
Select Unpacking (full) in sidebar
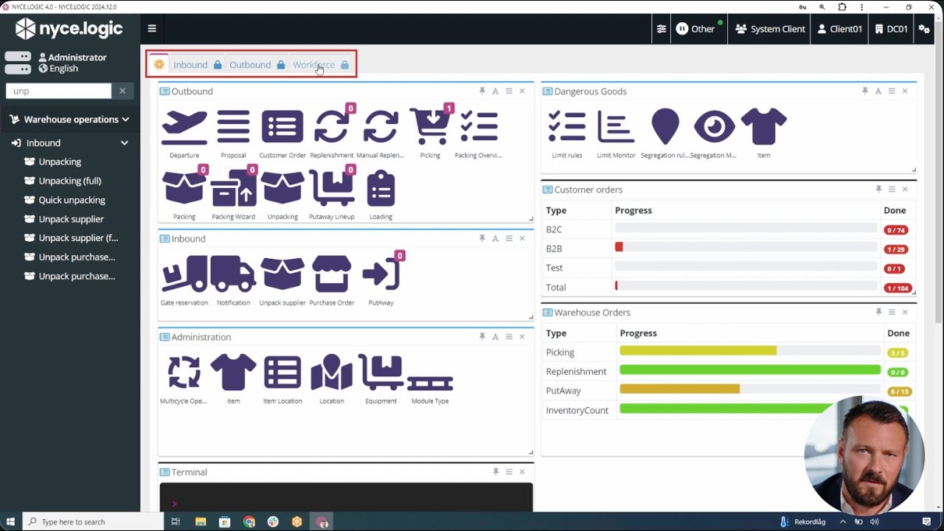[70, 181]
